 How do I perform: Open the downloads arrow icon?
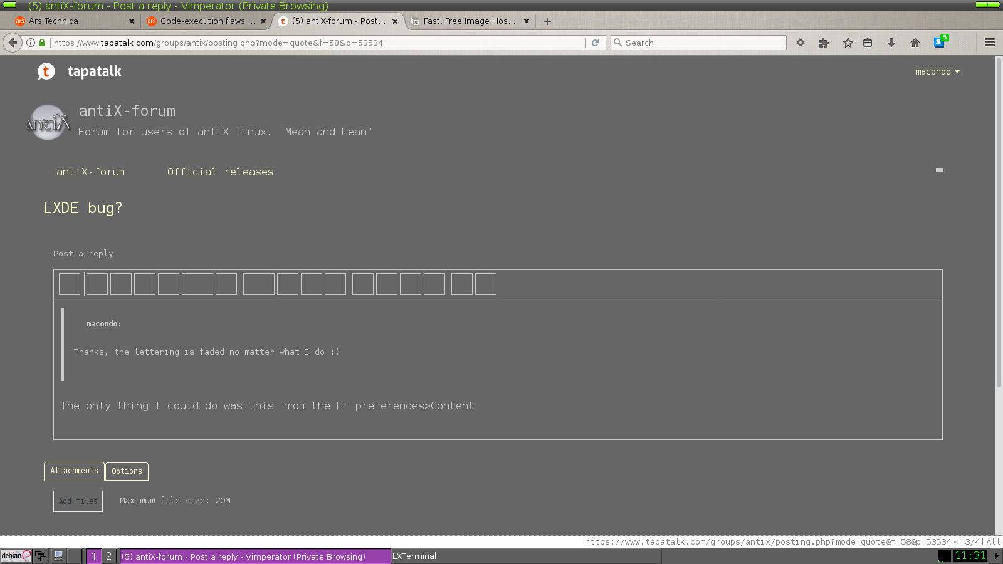coord(891,43)
